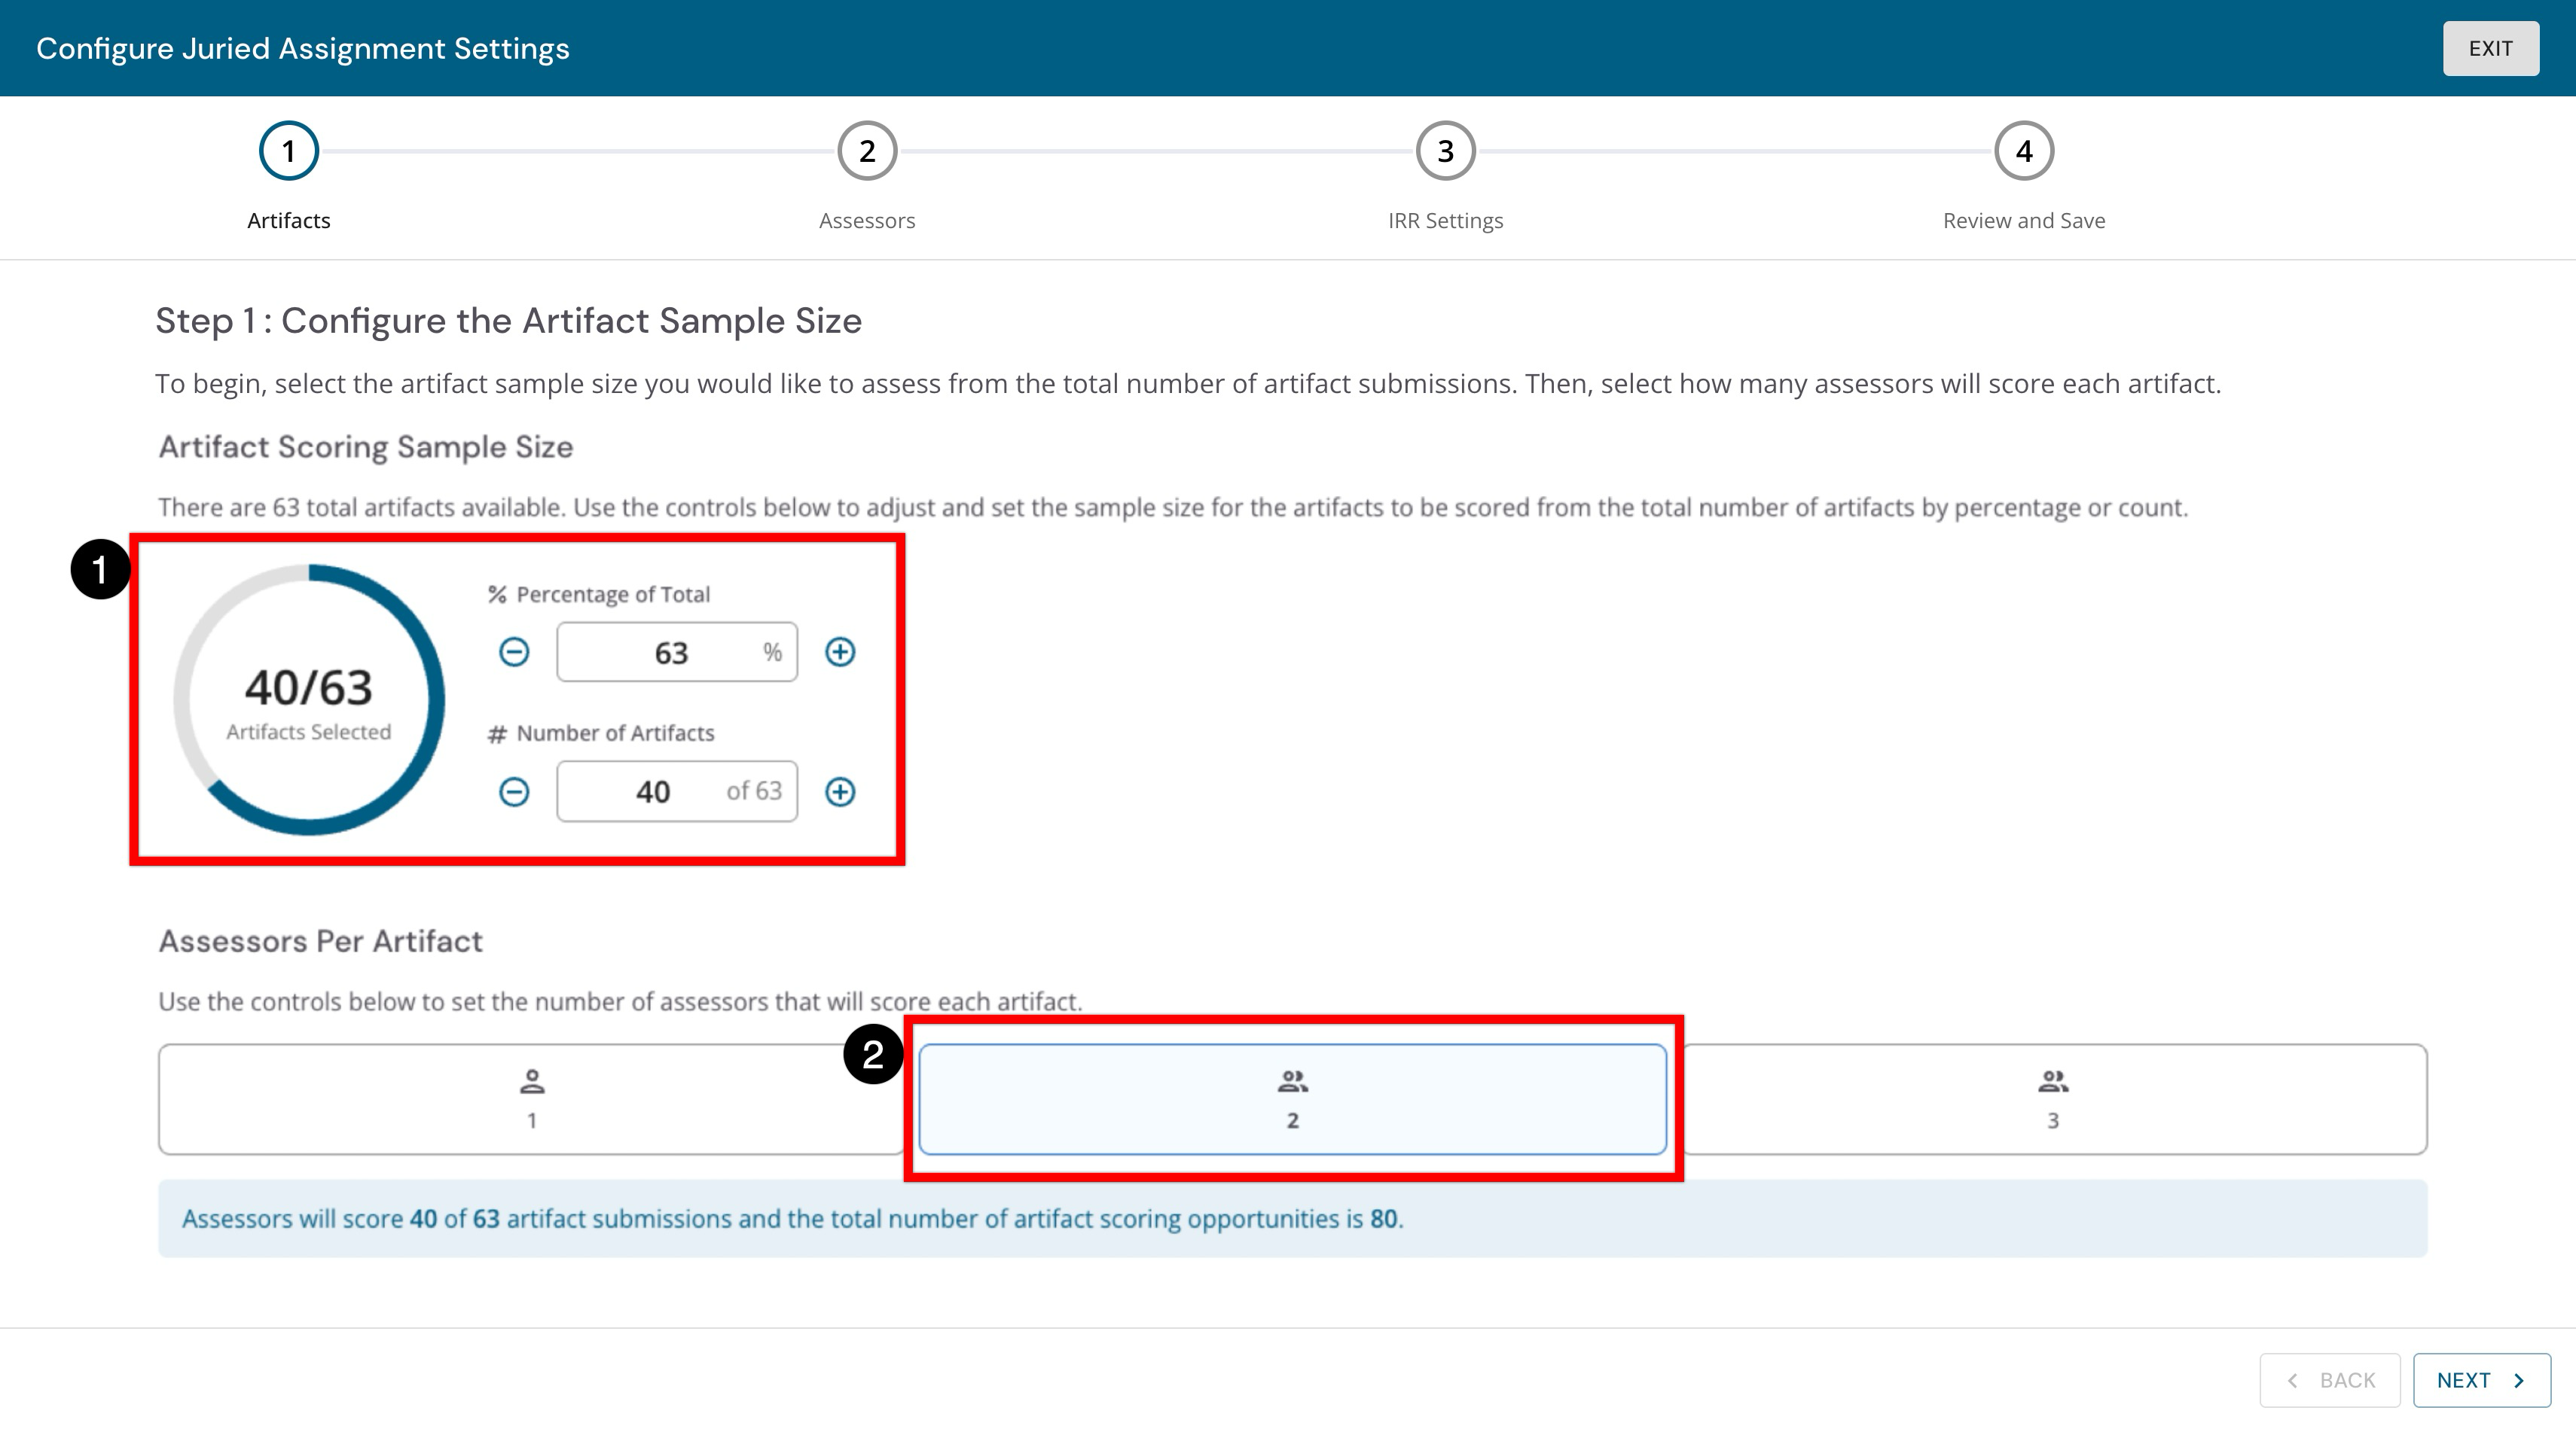Click the two-assessor people icon

pos(1292,1081)
